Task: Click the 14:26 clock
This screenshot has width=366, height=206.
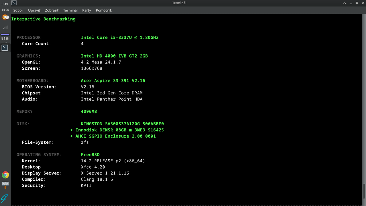Action: pos(5,10)
